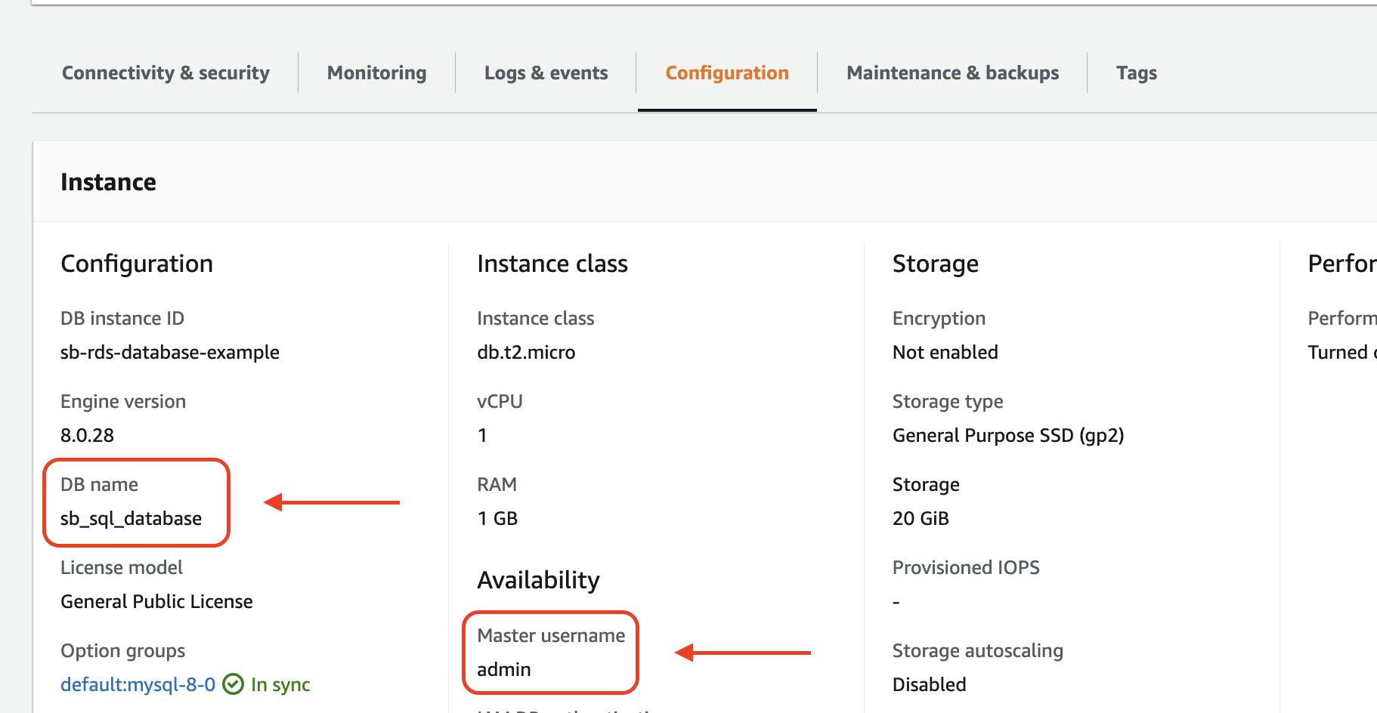The width and height of the screenshot is (1377, 713).
Task: Select the Configuration tab
Action: [726, 73]
